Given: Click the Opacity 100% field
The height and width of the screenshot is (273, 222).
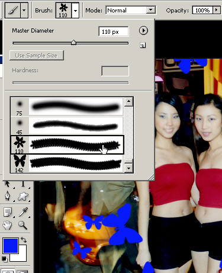Looking at the screenshot, I should pos(202,10).
